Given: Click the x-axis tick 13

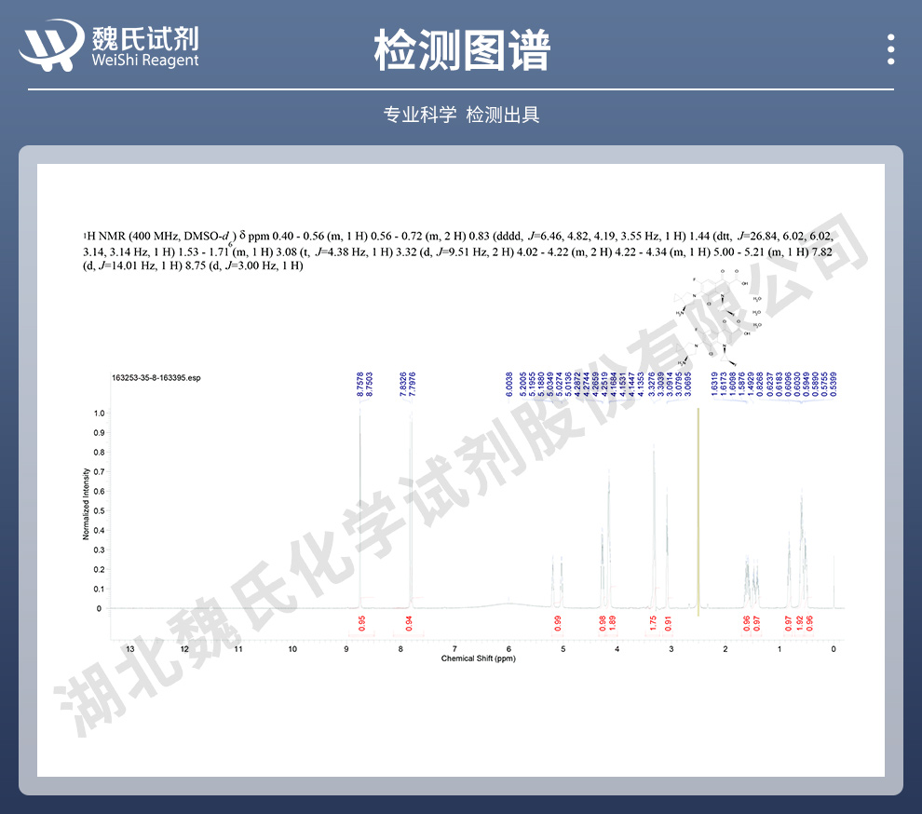Looking at the screenshot, I should (130, 649).
